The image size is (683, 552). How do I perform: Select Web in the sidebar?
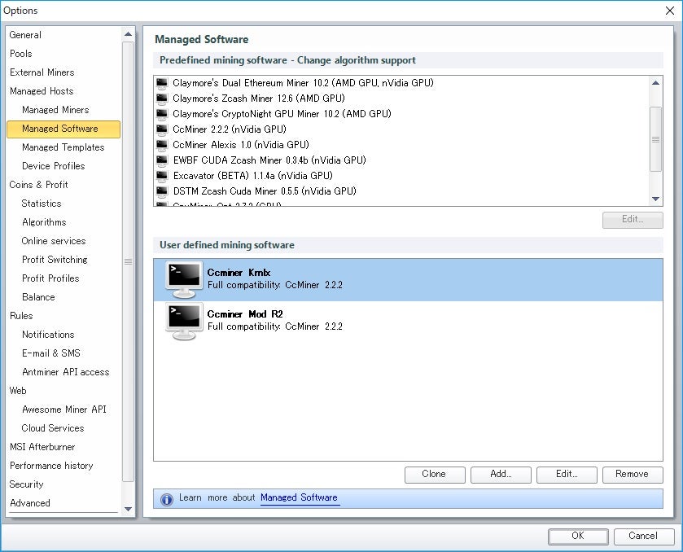(18, 391)
